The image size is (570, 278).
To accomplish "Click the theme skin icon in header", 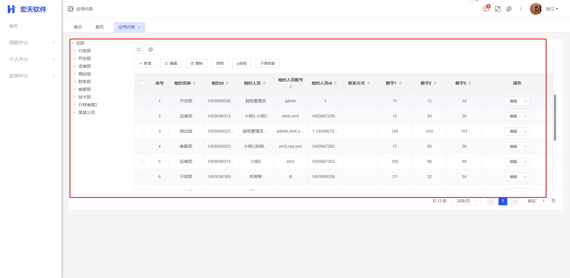I will (x=509, y=9).
